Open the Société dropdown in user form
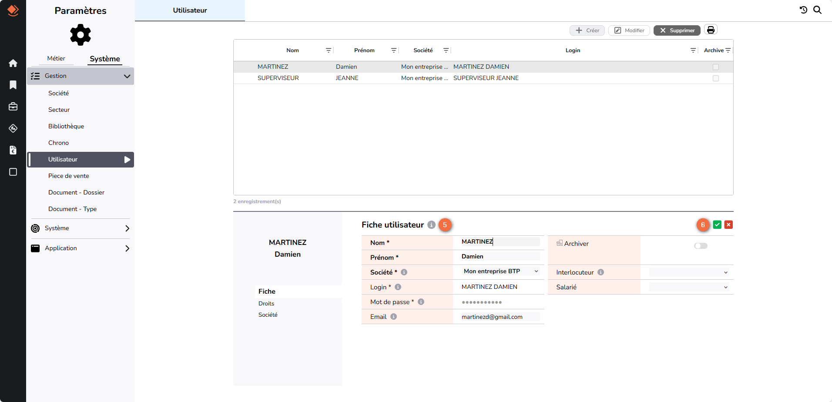The width and height of the screenshot is (832, 402). pos(500,271)
